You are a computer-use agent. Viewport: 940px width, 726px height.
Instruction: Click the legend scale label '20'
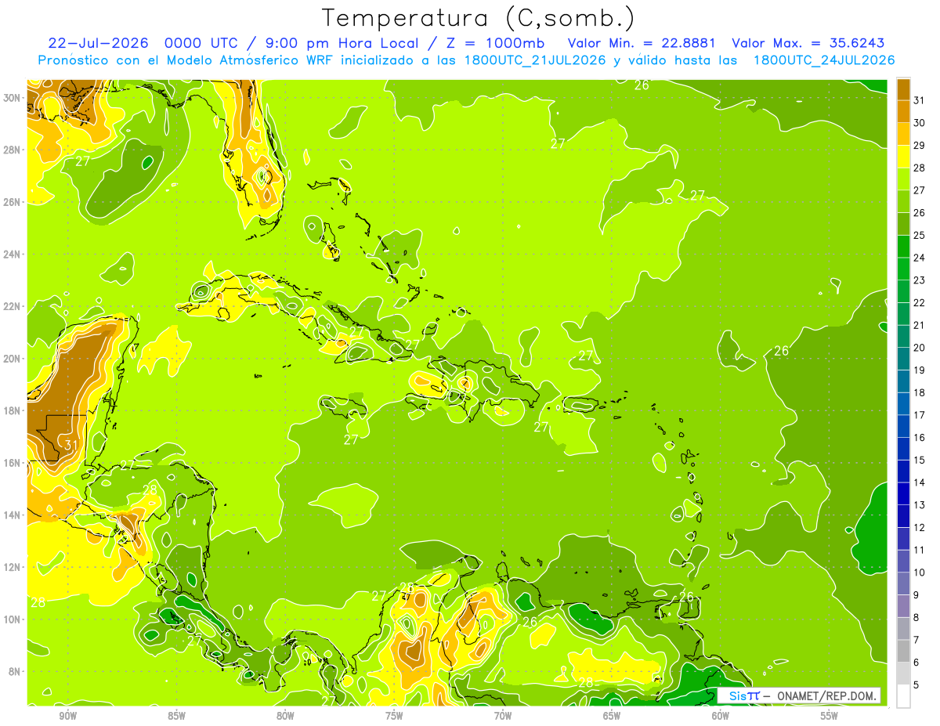[x=919, y=347]
